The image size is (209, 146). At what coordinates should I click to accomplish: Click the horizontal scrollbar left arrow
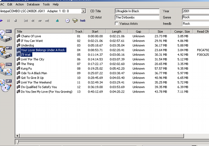pos(17,136)
